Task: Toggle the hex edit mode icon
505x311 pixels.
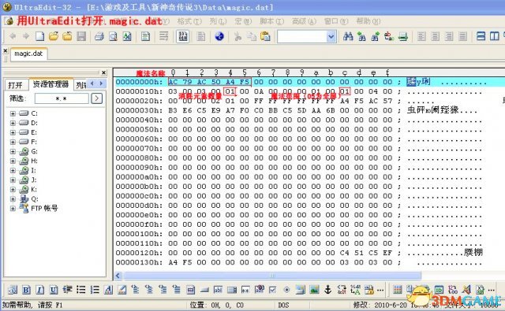Action: tap(182, 36)
